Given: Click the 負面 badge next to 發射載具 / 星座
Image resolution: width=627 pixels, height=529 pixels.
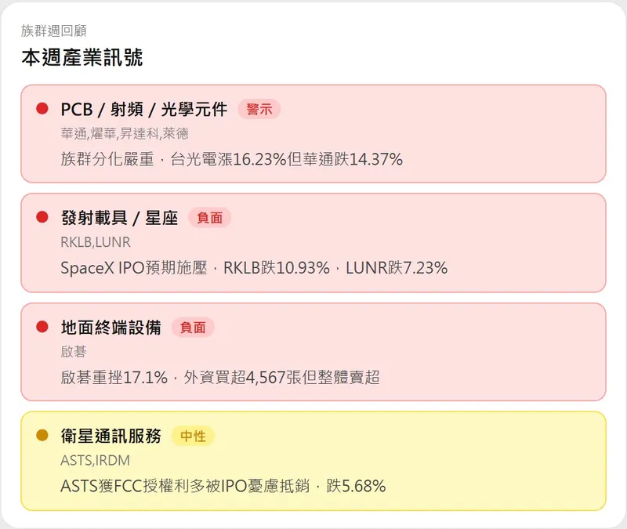Looking at the screenshot, I should click(x=209, y=218).
